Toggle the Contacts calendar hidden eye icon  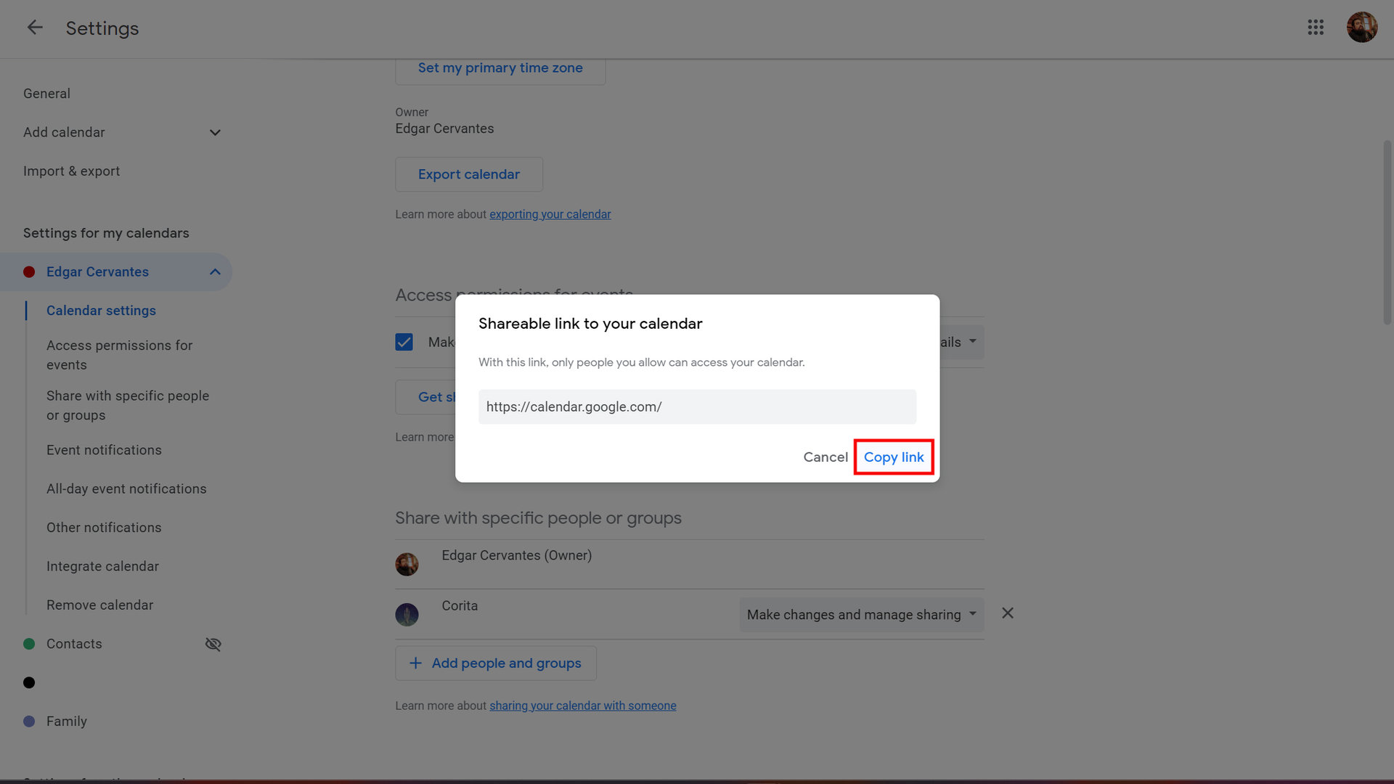[x=213, y=644]
